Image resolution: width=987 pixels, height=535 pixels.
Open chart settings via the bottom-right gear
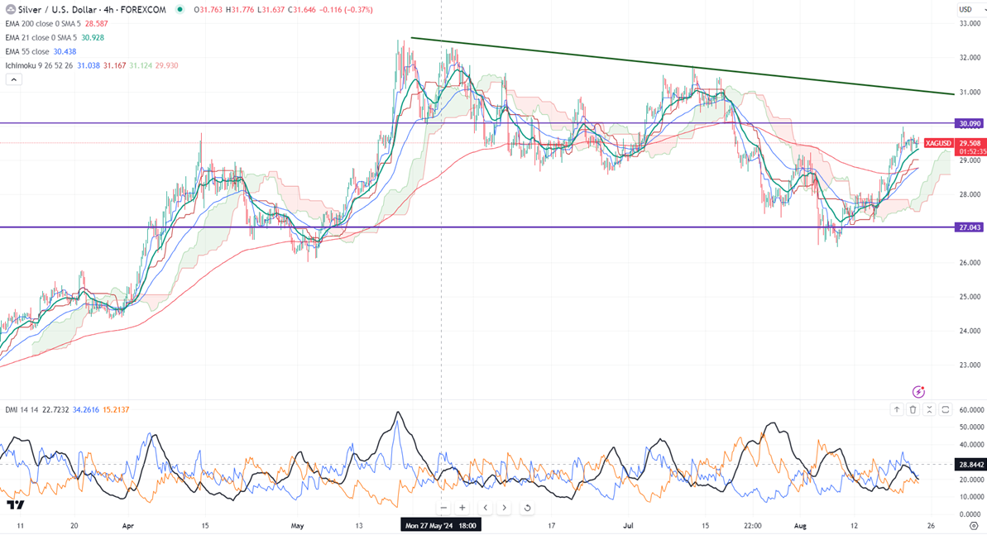(973, 526)
